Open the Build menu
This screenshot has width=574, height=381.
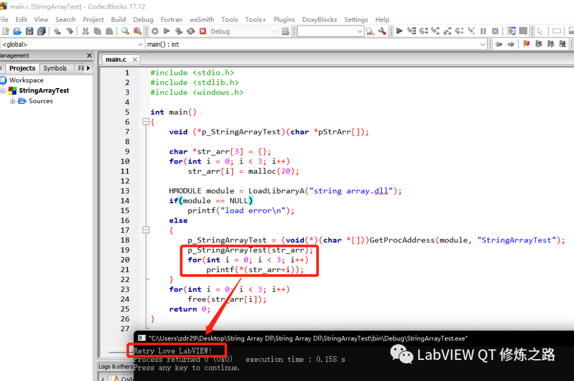tap(118, 20)
